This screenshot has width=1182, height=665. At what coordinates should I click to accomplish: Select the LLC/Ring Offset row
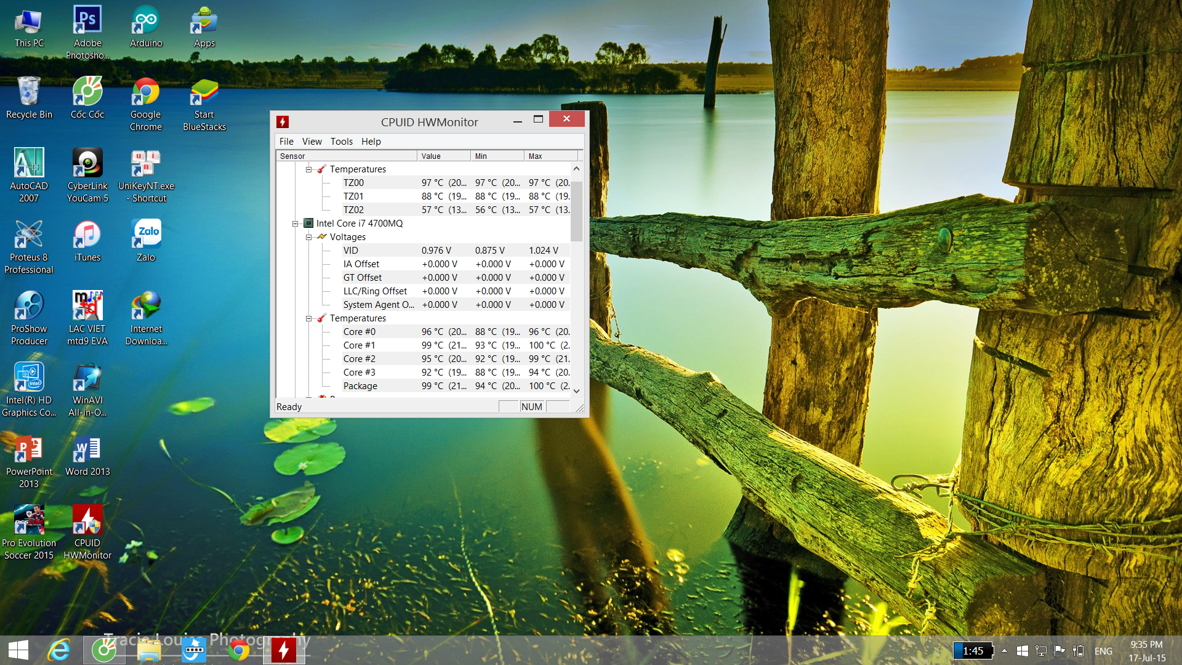456,291
